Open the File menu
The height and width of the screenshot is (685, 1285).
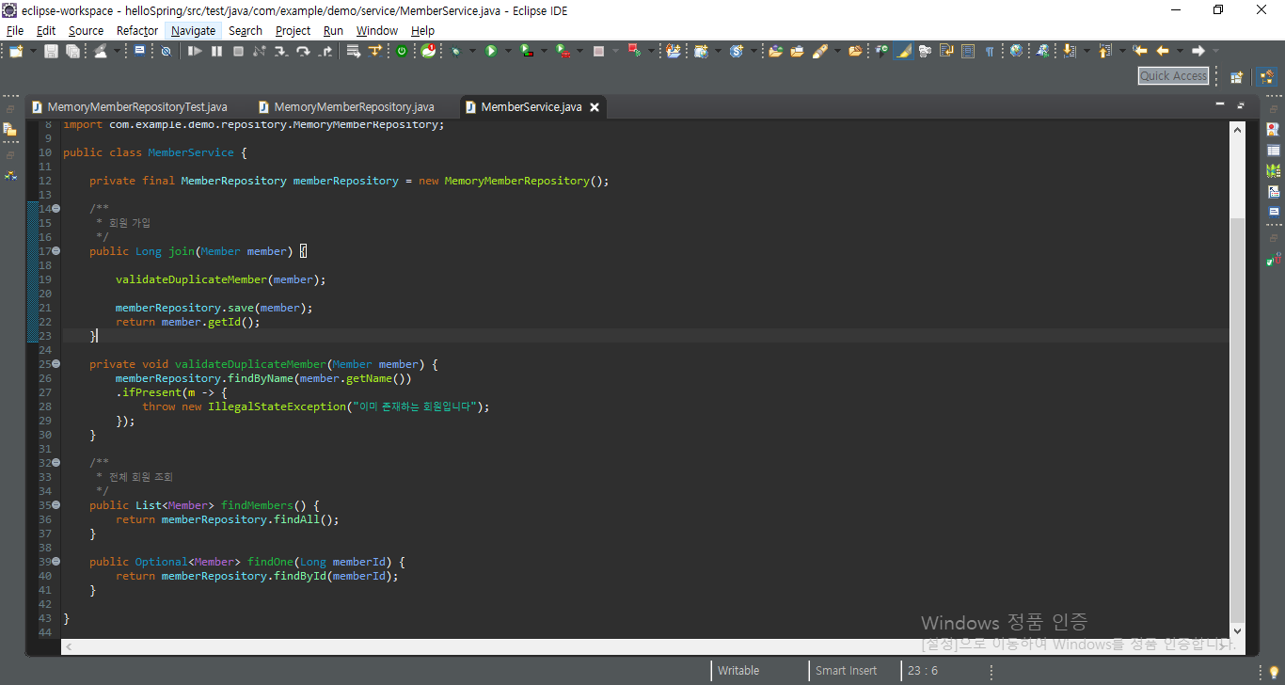[15, 30]
